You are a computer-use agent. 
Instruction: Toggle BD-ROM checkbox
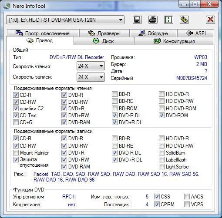point(114,108)
